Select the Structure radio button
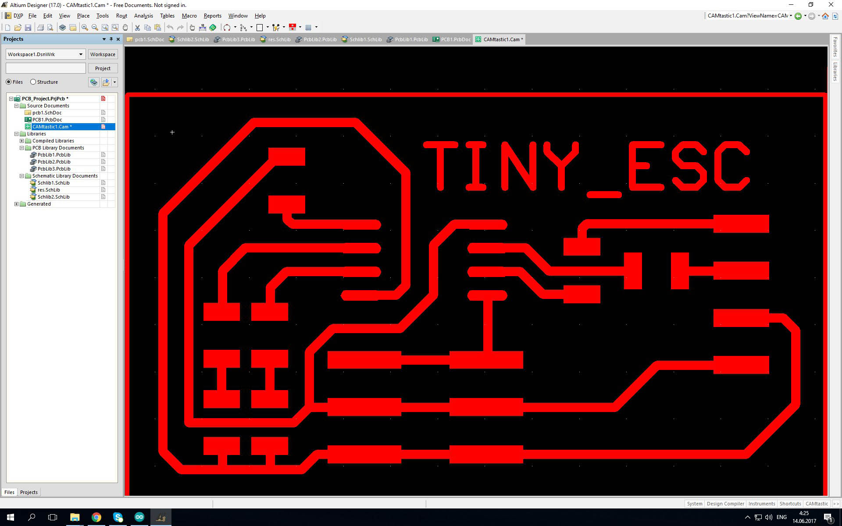Viewport: 842px width, 526px height. 33,82
